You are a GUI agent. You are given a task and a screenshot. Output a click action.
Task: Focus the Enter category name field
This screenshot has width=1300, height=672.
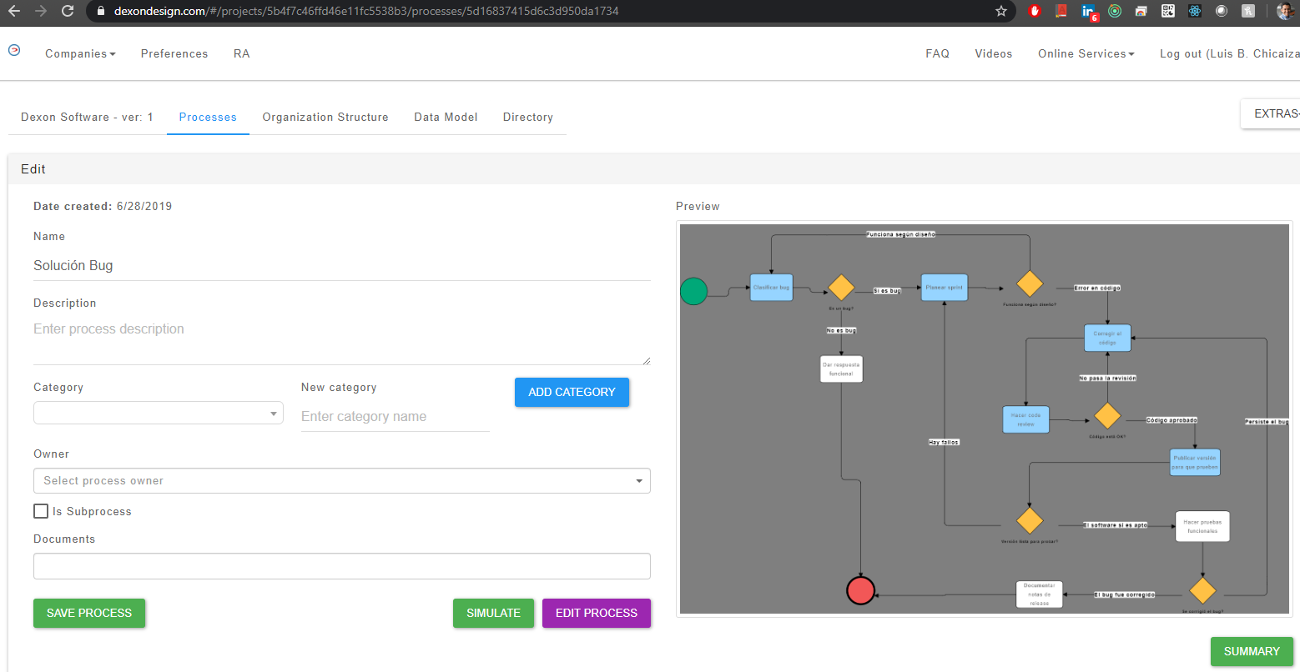[395, 417]
